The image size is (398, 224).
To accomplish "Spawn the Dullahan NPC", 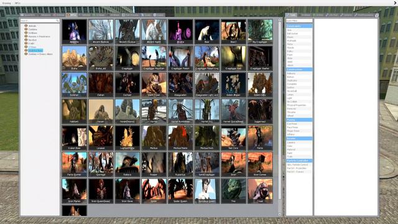I will click(x=75, y=85).
